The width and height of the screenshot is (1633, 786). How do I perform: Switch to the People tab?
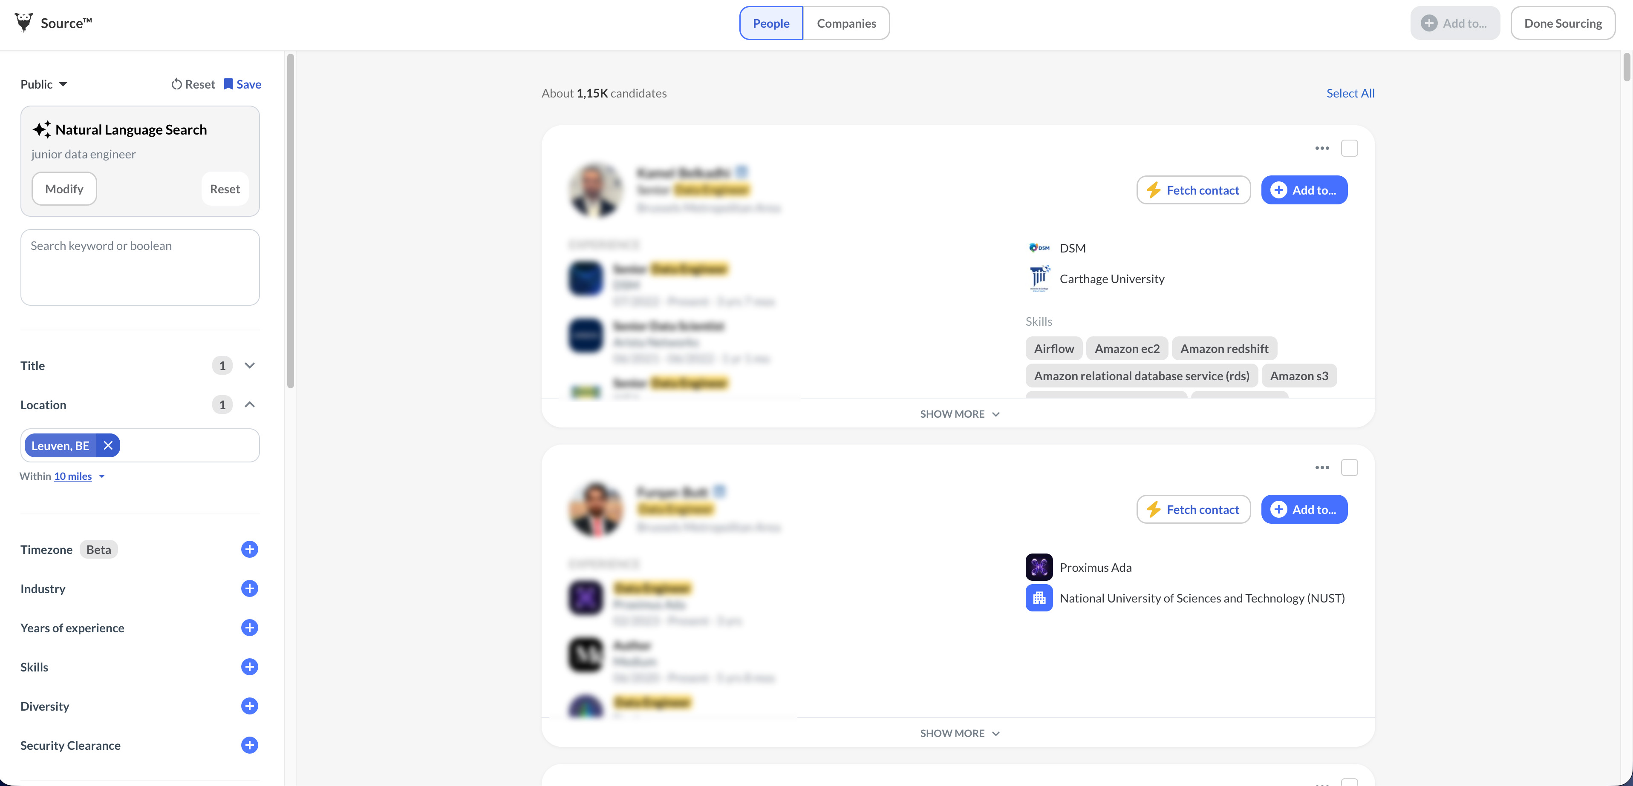click(x=771, y=23)
